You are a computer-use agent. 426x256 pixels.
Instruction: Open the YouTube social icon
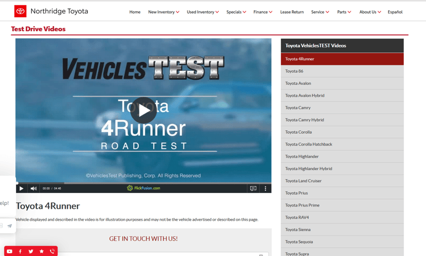point(10,251)
